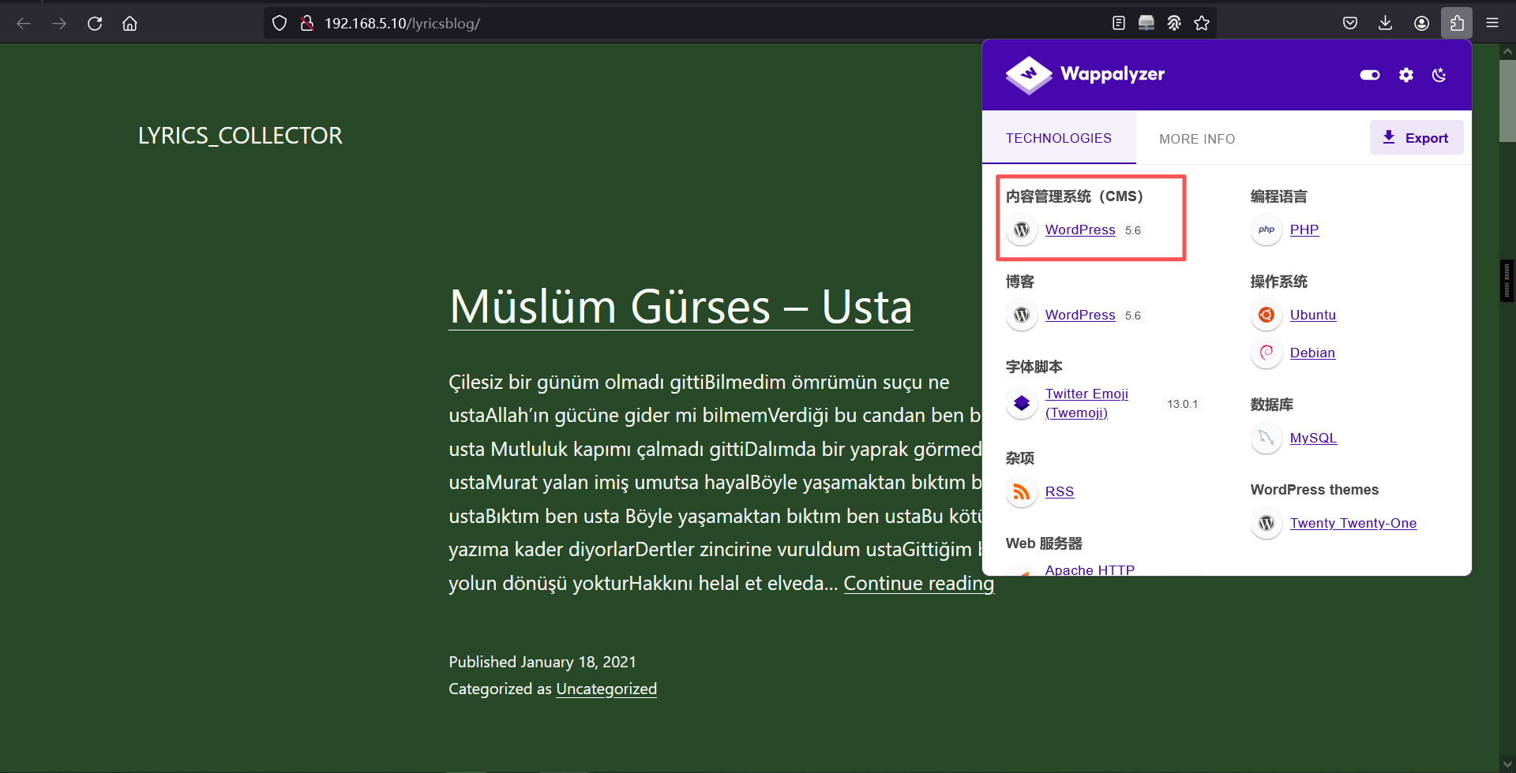Open the Ubuntu technology link
This screenshot has width=1516, height=773.
pyautogui.click(x=1313, y=315)
